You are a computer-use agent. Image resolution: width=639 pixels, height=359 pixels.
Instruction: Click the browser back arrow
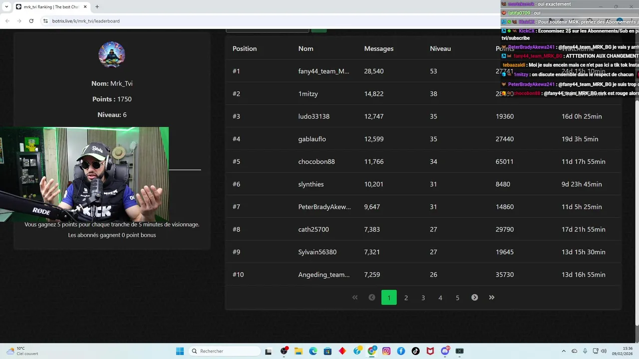(x=7, y=21)
